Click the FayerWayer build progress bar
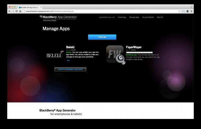This screenshot has height=129, width=201. (139, 52)
